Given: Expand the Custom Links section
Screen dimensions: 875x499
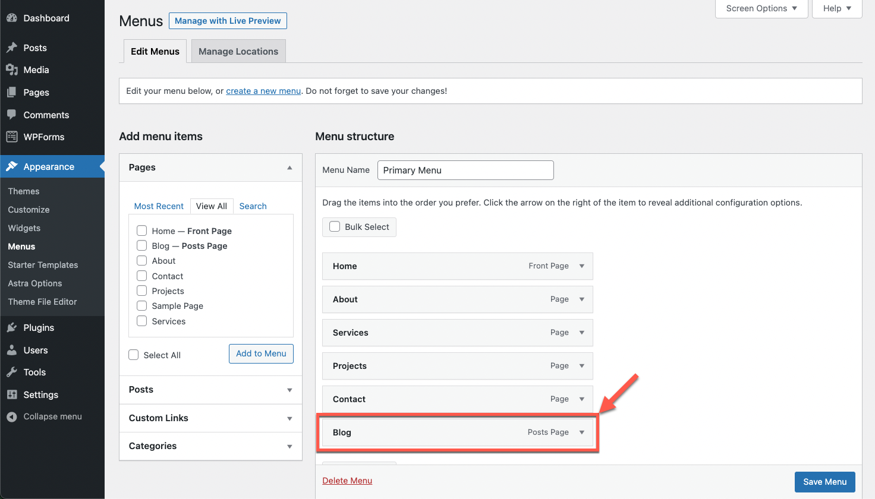Looking at the screenshot, I should pos(210,418).
